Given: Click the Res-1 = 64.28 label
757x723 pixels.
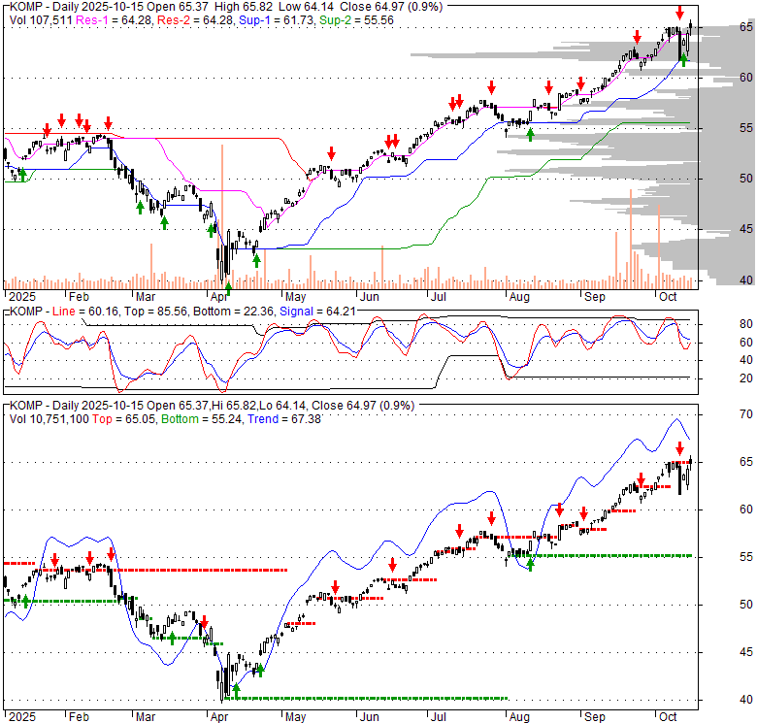Looking at the screenshot, I should pyautogui.click(x=115, y=20).
